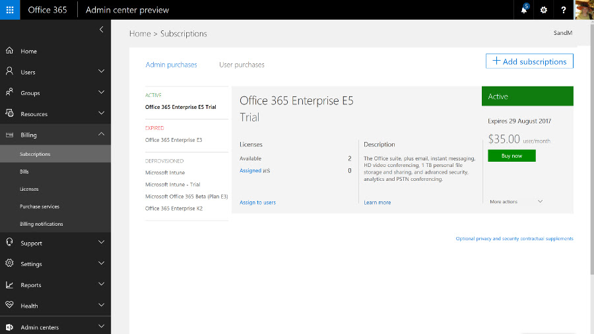Image resolution: width=594 pixels, height=334 pixels.
Task: Click the Add subscriptions button
Action: tap(529, 61)
